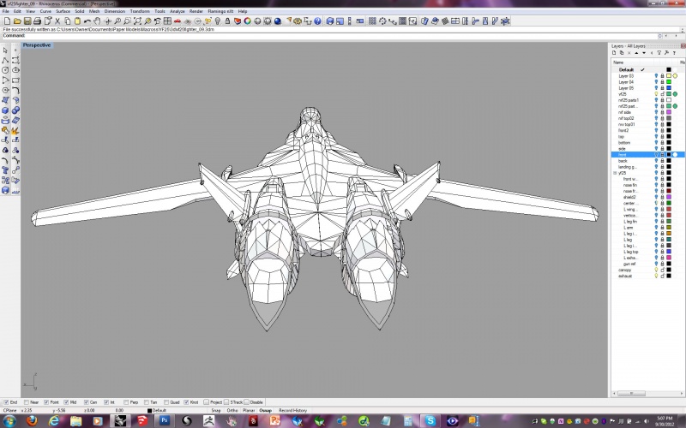Click the Zoom Window magnifier icon
The height and width of the screenshot is (428, 686).
coord(127,21)
